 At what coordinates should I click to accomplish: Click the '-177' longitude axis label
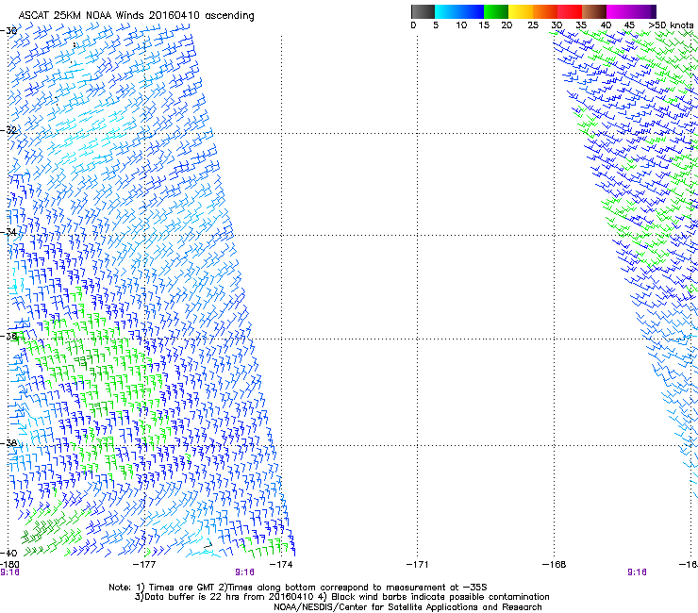click(144, 565)
